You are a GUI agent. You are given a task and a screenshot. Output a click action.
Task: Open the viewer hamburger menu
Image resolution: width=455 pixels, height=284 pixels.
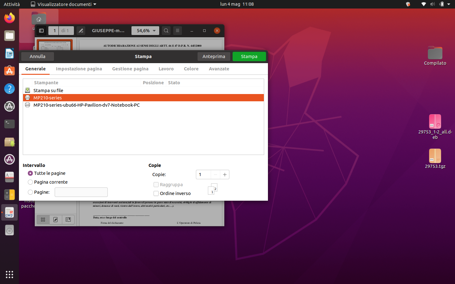pos(178,31)
